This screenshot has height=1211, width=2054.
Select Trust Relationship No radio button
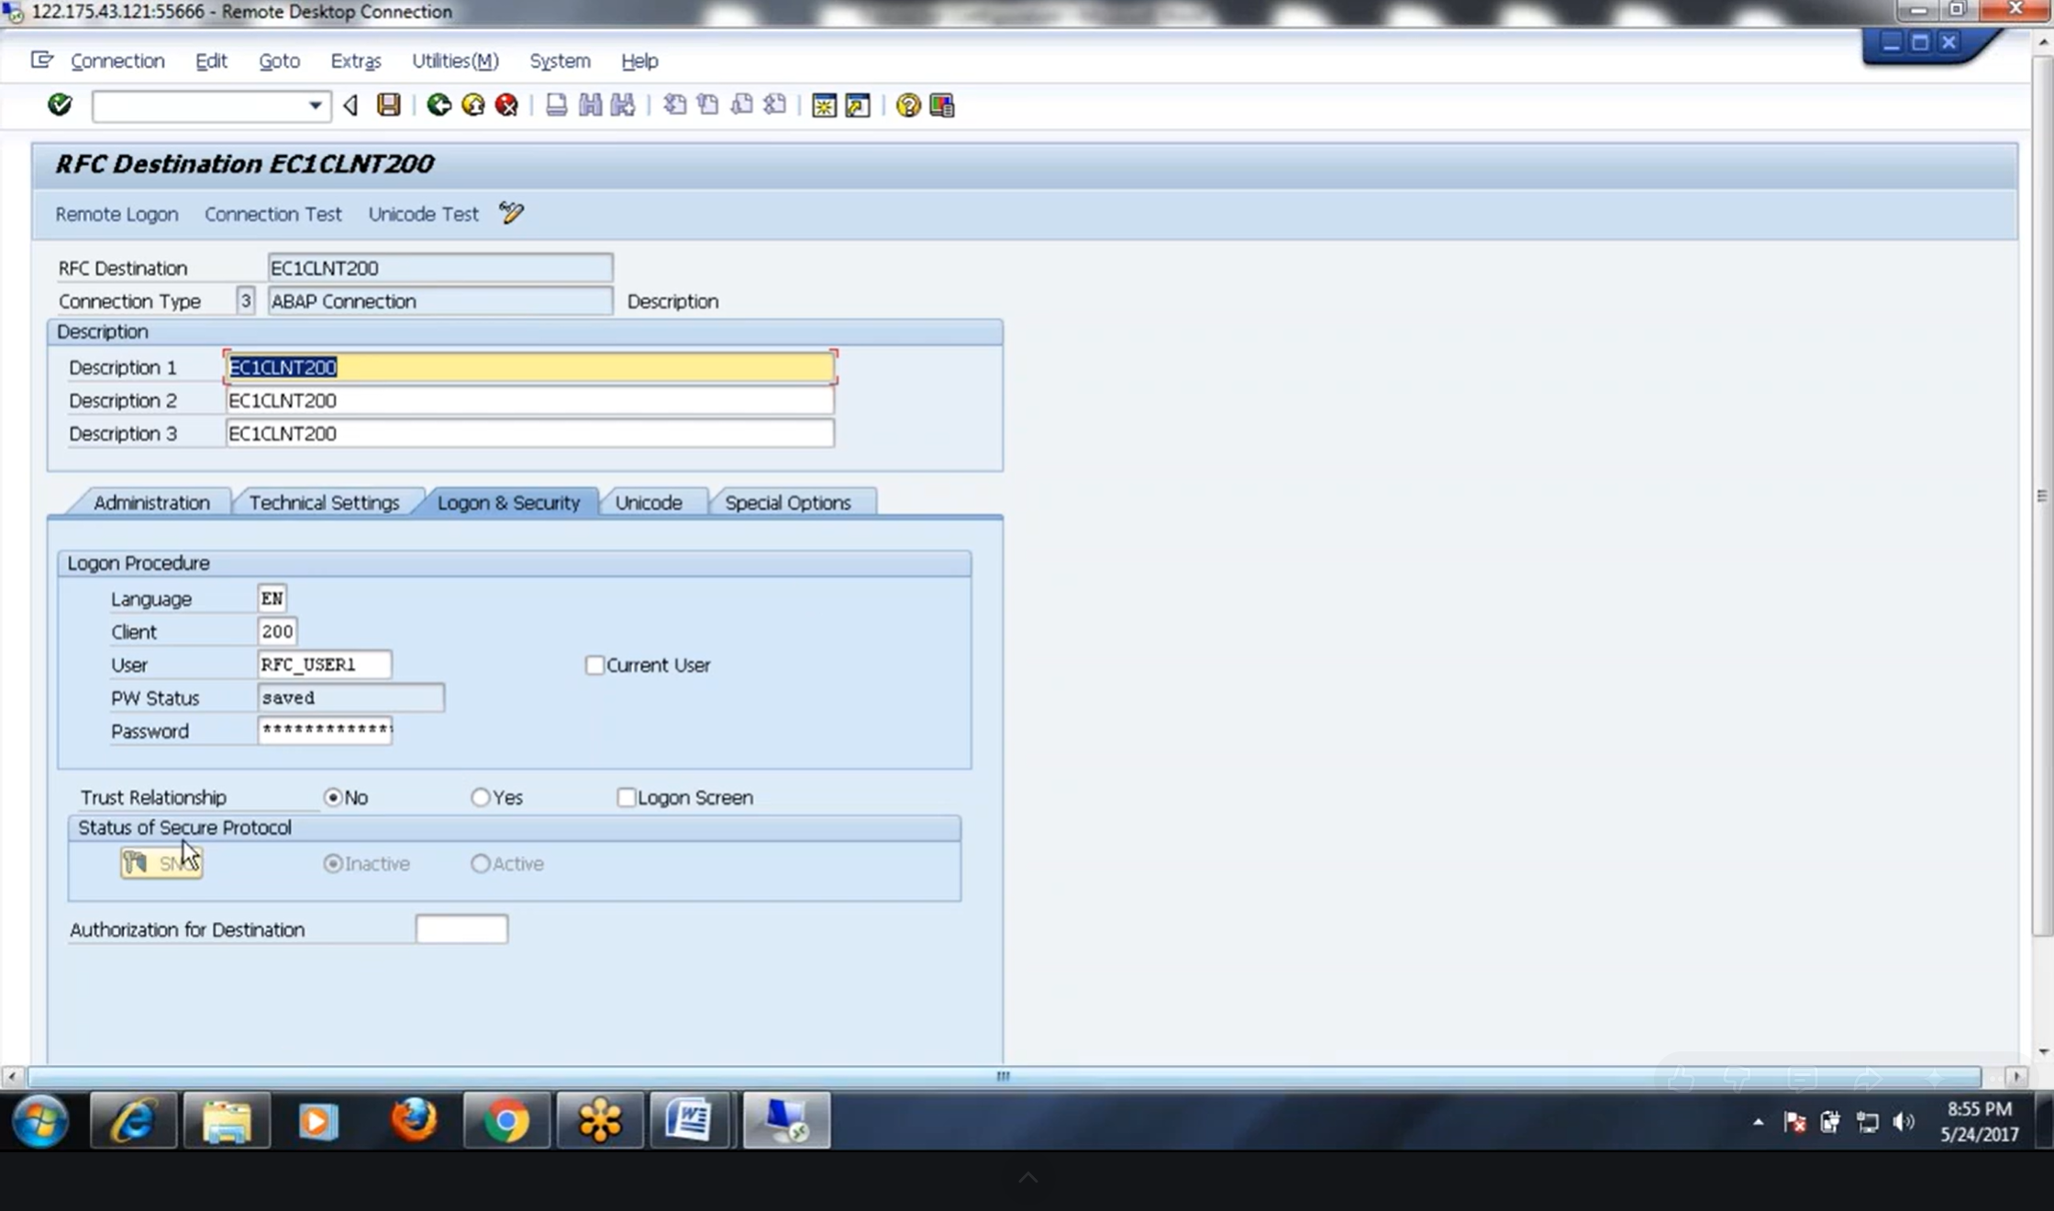333,797
